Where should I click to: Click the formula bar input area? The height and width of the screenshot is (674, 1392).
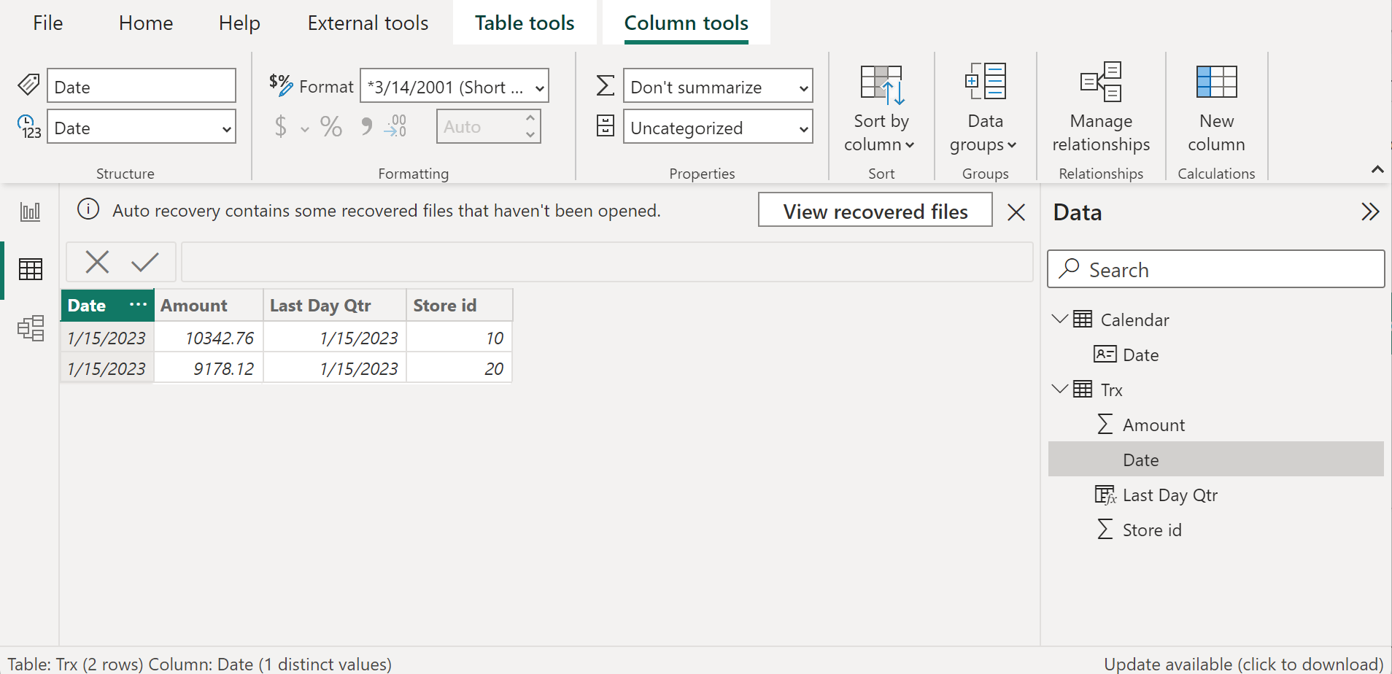pyautogui.click(x=607, y=262)
